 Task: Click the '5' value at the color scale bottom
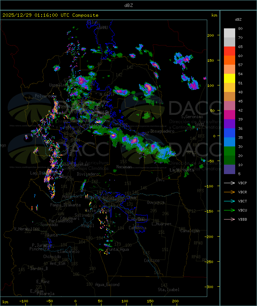[x=239, y=174]
